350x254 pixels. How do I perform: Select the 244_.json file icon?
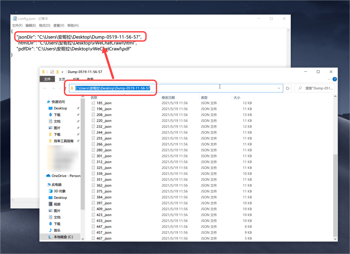pos(93,132)
